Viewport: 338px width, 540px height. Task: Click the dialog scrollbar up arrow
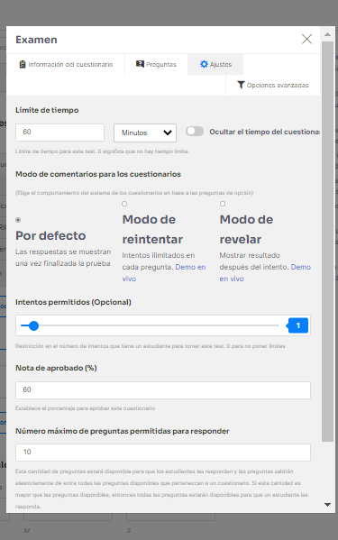pos(328,34)
